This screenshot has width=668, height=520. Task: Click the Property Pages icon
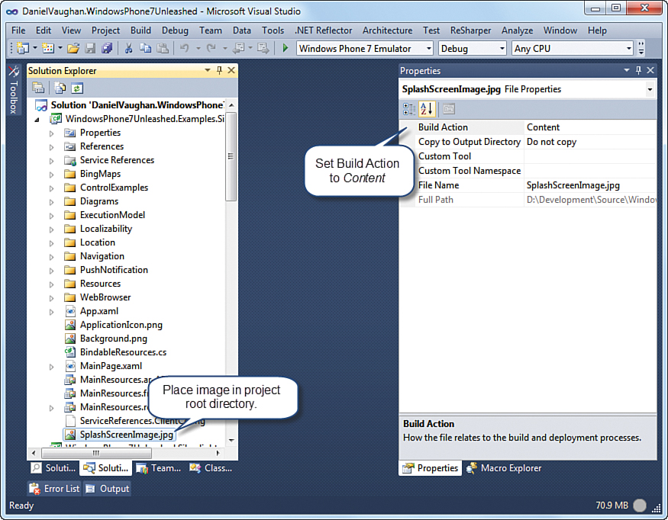click(x=449, y=109)
